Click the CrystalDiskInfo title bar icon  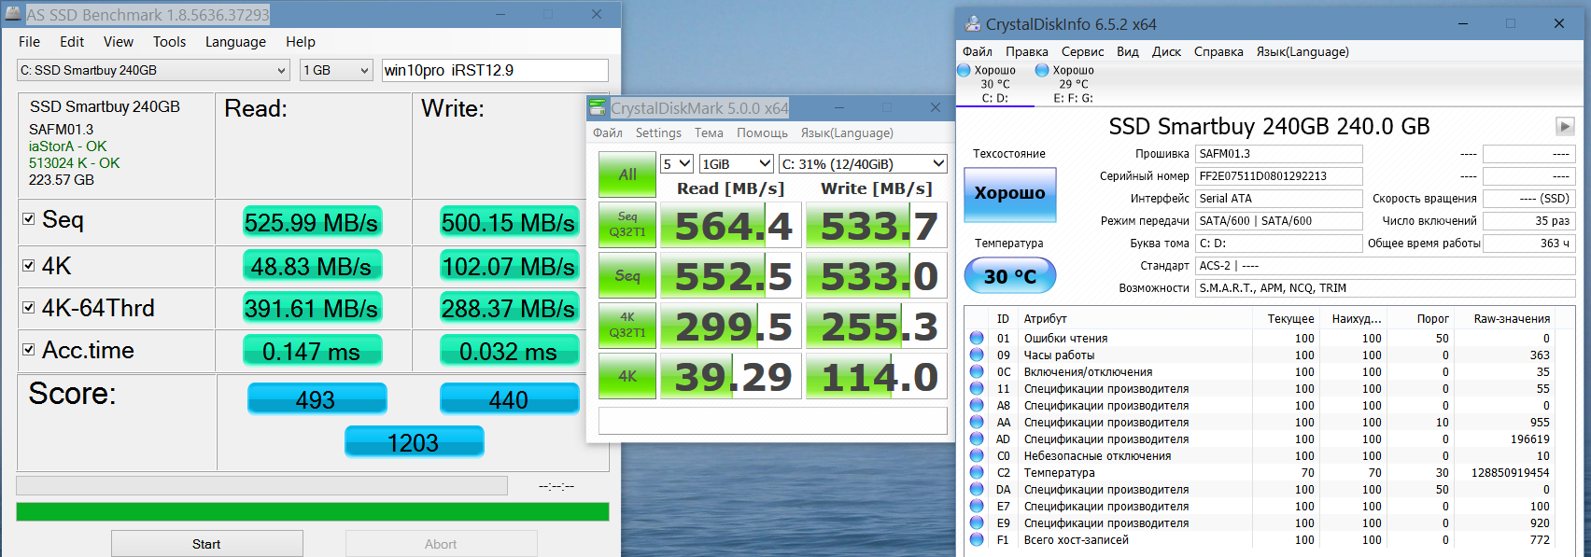pyautogui.click(x=973, y=23)
